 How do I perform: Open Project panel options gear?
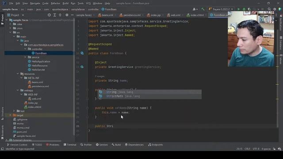tap(67, 15)
